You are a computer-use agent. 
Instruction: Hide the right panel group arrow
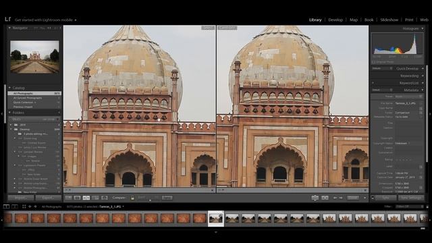pos(430,113)
